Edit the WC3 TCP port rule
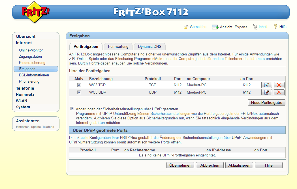This screenshot has height=189, width=297. 266,85
